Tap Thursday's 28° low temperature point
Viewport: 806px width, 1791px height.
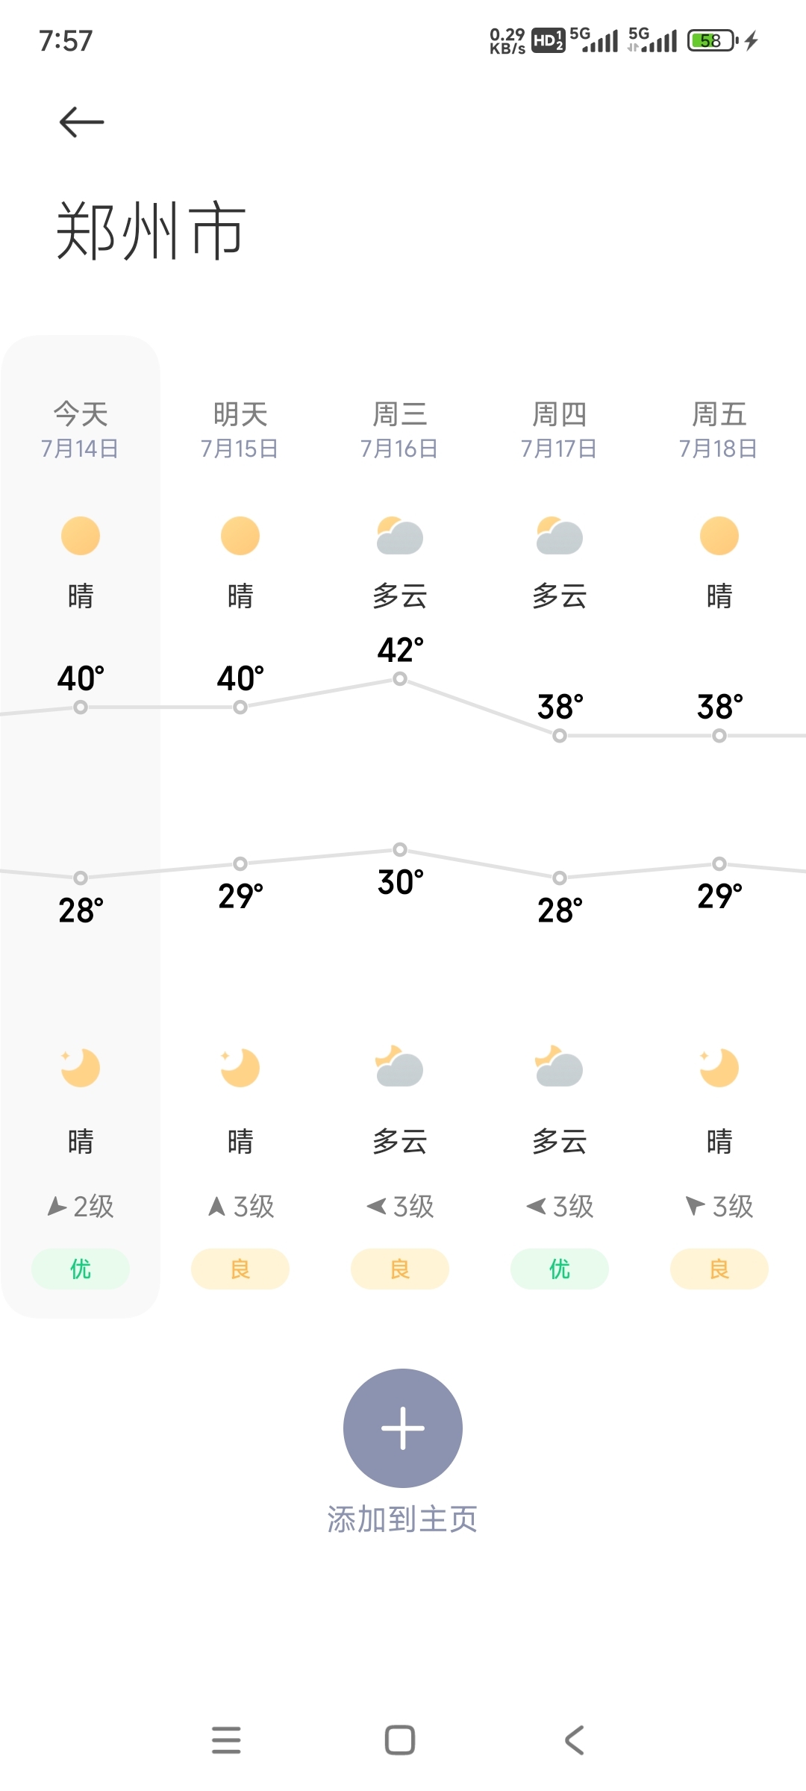pos(559,878)
